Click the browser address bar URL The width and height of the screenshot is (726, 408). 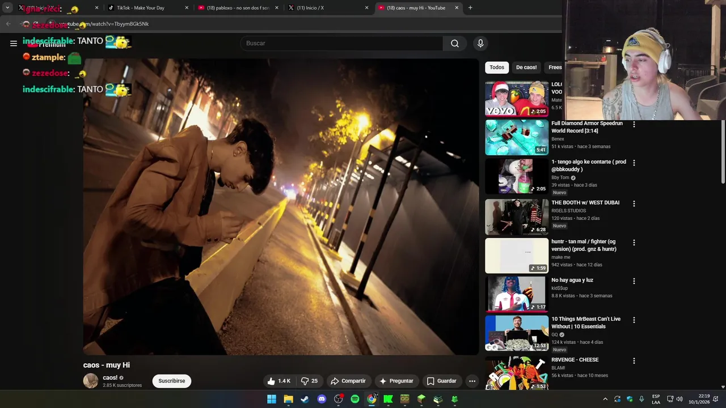pos(104,24)
